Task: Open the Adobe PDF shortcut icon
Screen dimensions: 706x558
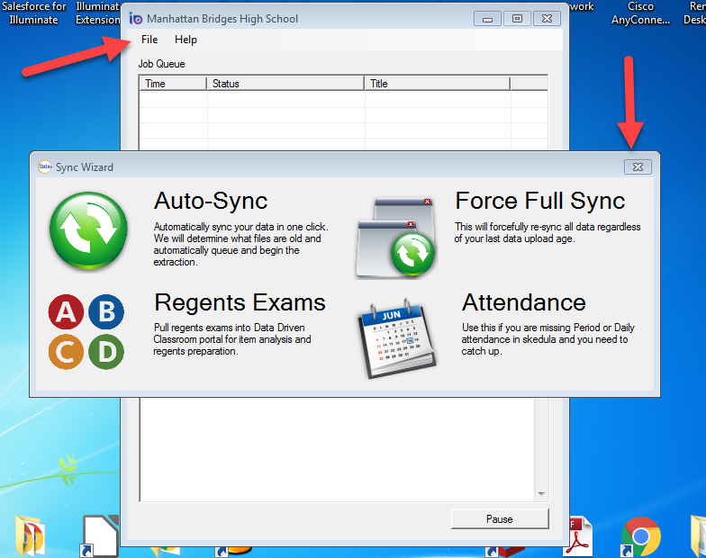Action: (578, 535)
